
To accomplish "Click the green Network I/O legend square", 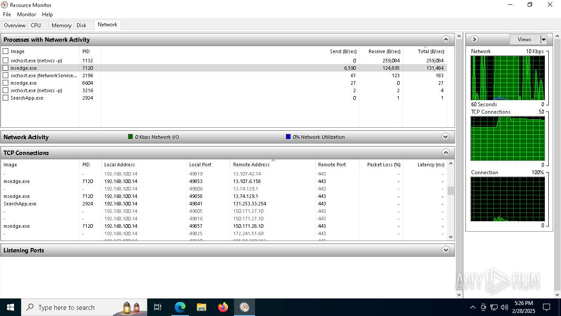I will click(x=130, y=137).
